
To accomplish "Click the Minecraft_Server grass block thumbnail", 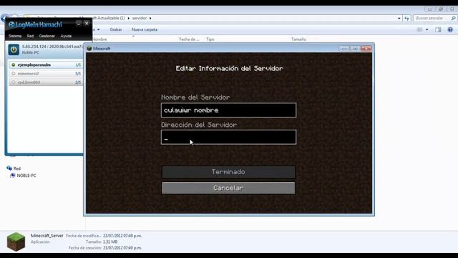I will tap(16, 242).
